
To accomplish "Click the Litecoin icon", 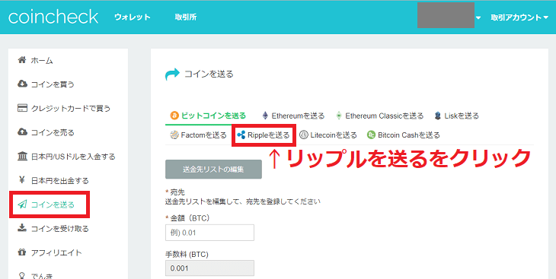I will 304,135.
